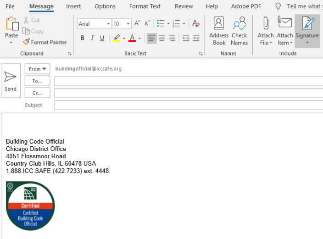Click the Tell me lightbulb icon
Viewport: 323px width, 239px height.
click(278, 6)
